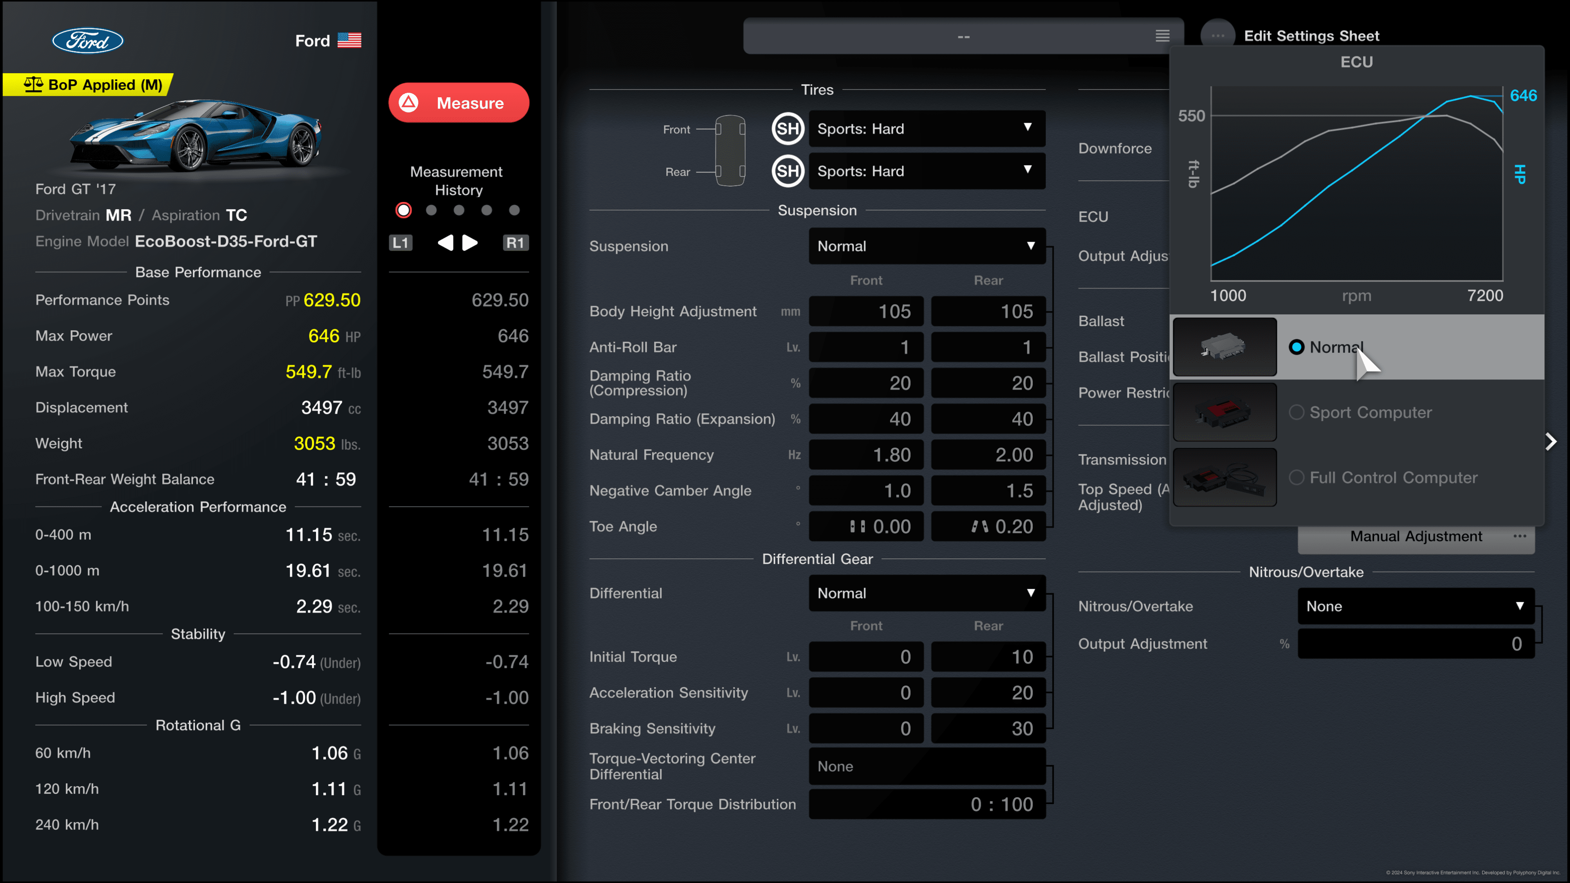
Task: Click the ECU tab label
Action: (x=1093, y=217)
